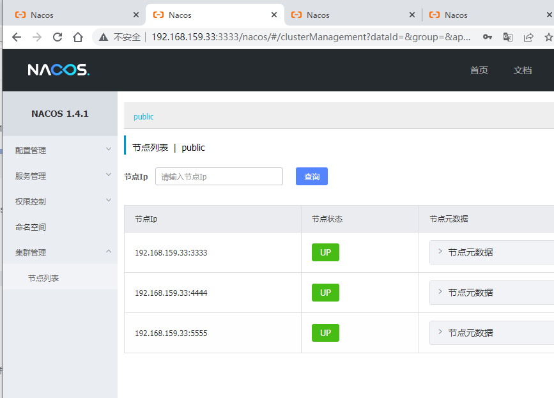Click the translate page icon
Viewport: 554px width, 398px height.
tap(508, 37)
